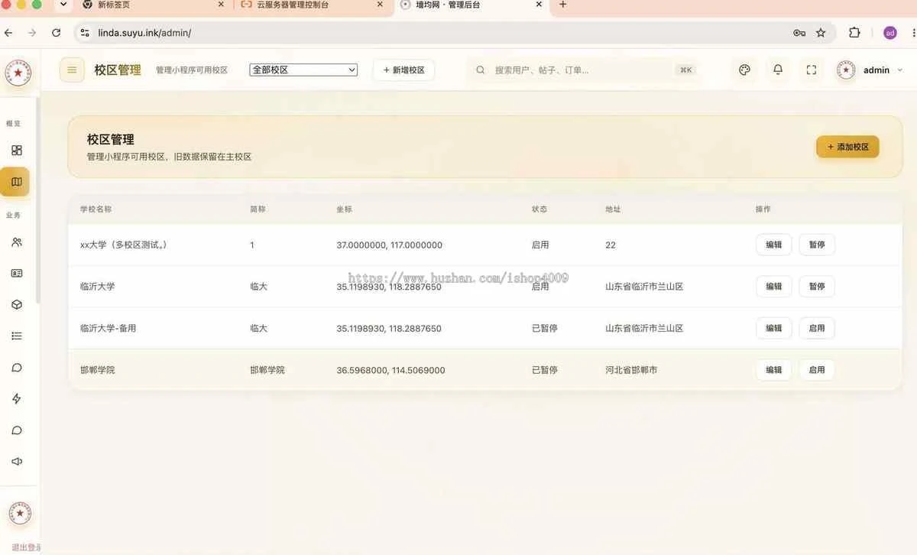
Task: Click the browser forward arrow
Action: click(32, 33)
